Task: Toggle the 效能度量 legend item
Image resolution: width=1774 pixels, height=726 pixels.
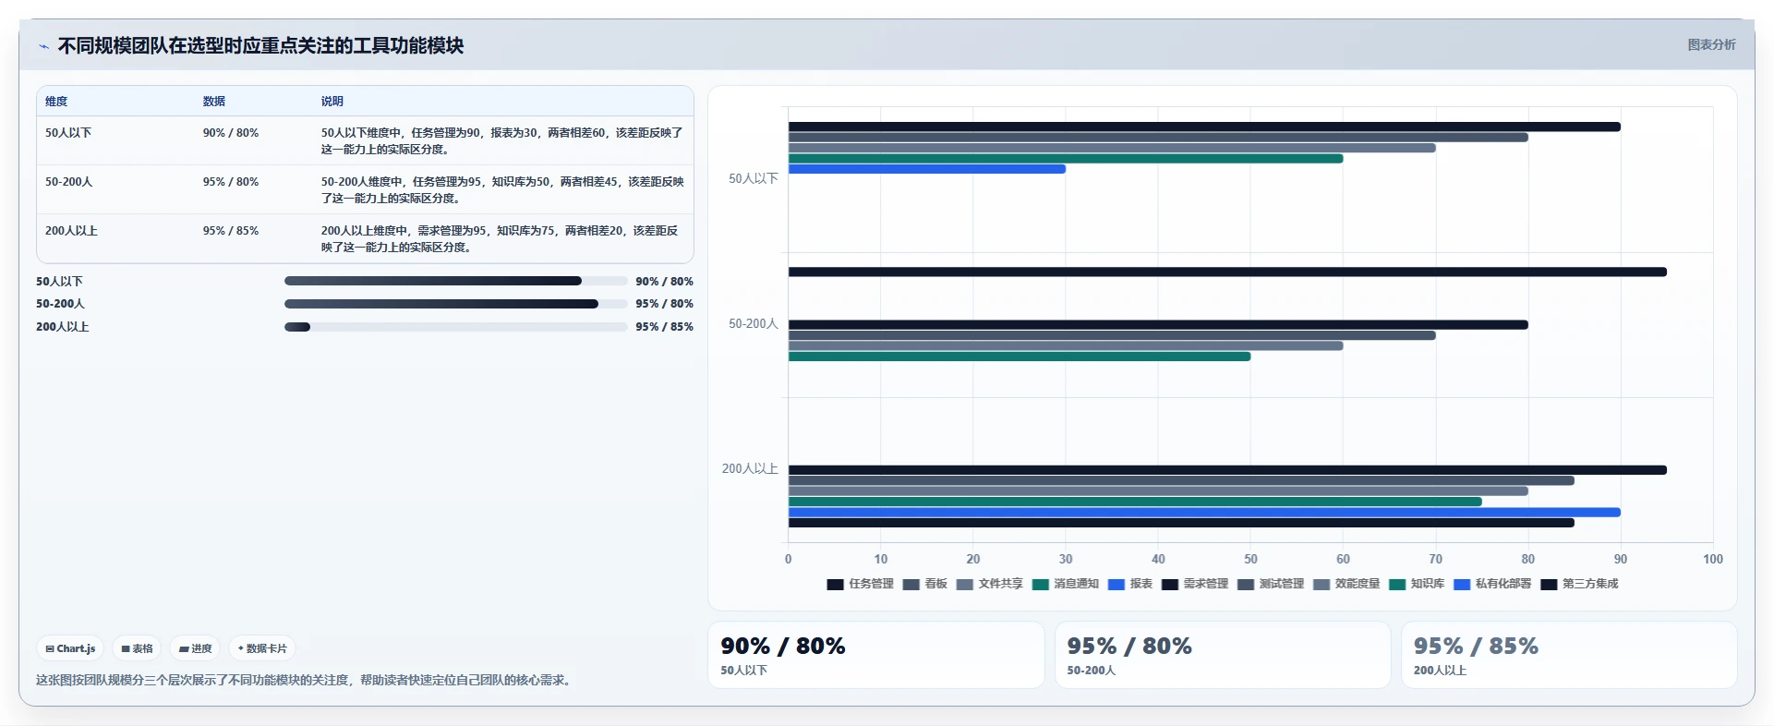Action: (1346, 584)
